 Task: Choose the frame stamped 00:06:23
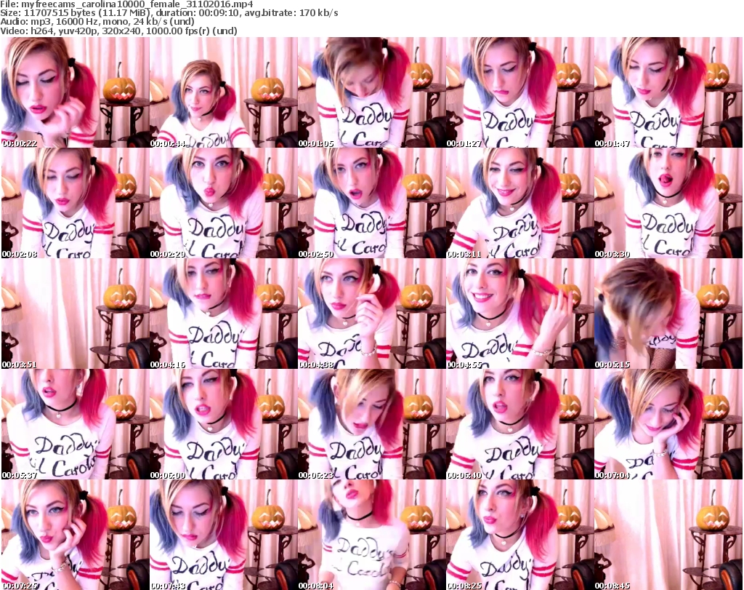371,424
